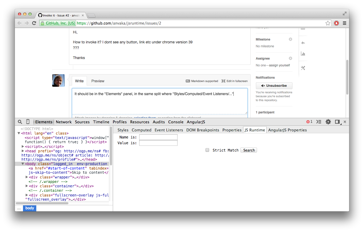Expand the div wrapper node
This screenshot has height=232, width=364.
[x=27, y=177]
